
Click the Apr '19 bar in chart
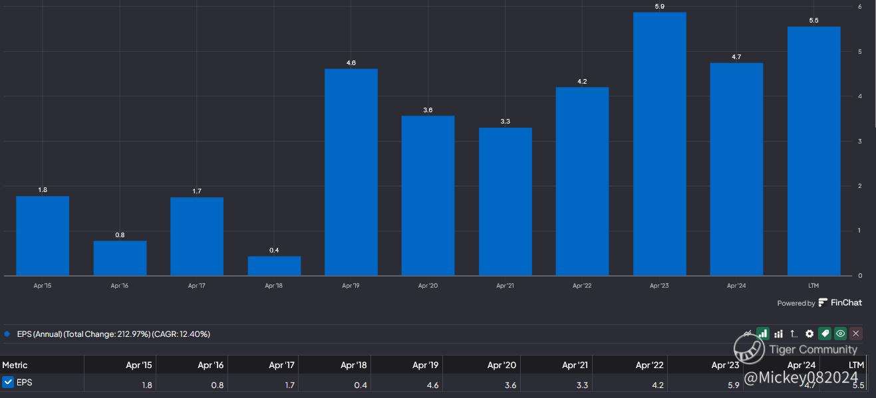351,171
